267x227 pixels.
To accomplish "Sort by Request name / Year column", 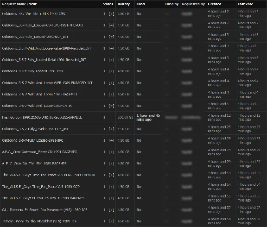I will pyautogui.click(x=19, y=4).
